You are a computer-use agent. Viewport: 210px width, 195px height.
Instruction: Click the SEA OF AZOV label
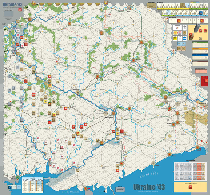click(x=149, y=175)
